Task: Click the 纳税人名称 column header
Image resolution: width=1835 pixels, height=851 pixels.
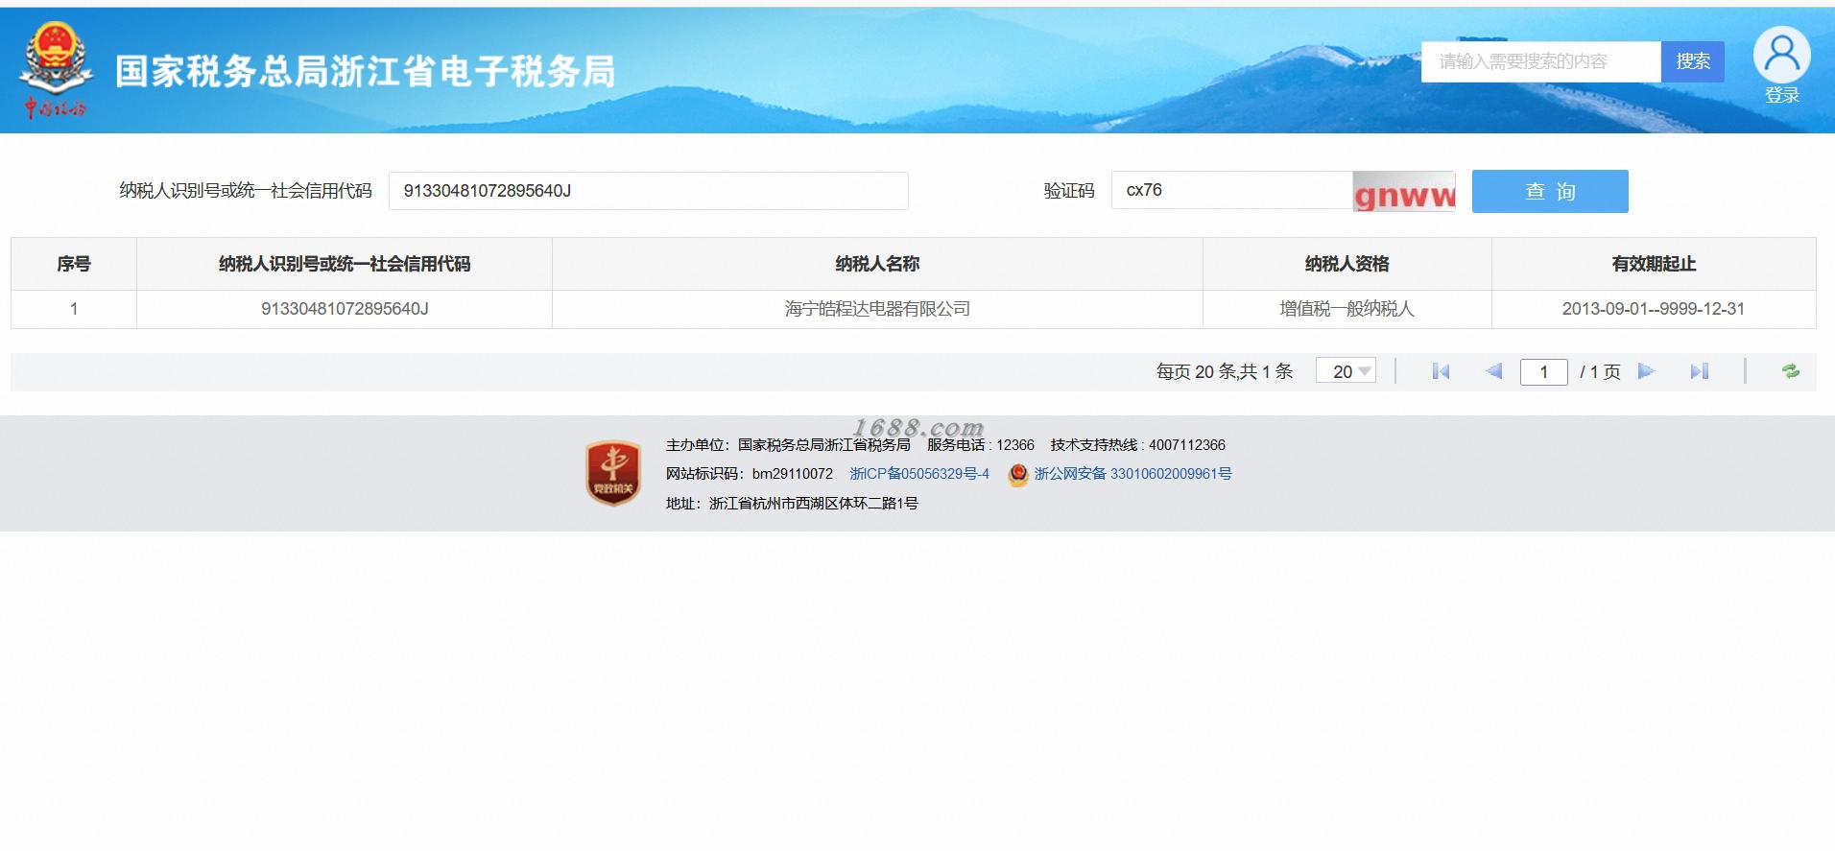Action: pyautogui.click(x=877, y=264)
